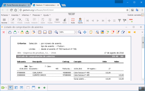145x91 pixels.
Task: Open the Ficheros menu
Action: click(5, 15)
